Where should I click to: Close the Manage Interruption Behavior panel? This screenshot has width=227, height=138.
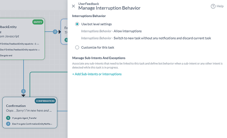pyautogui.click(x=73, y=6)
